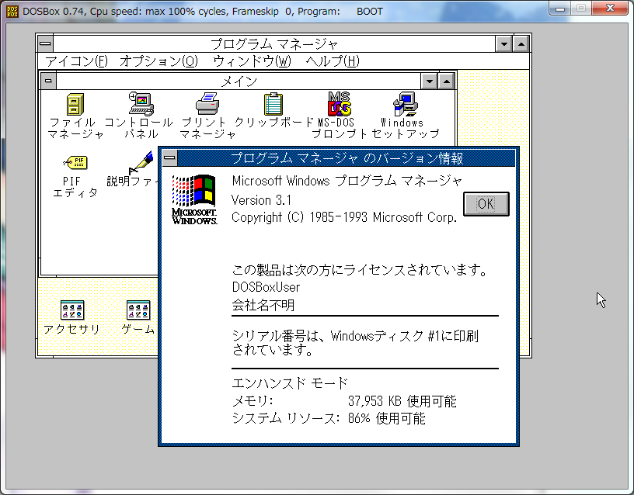
Task: Open the クリップボード viewer
Action: [x=273, y=105]
